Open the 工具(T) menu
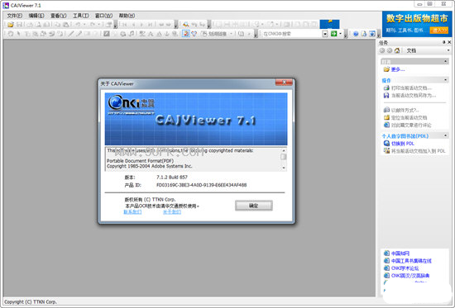455x308 pixels. click(81, 16)
